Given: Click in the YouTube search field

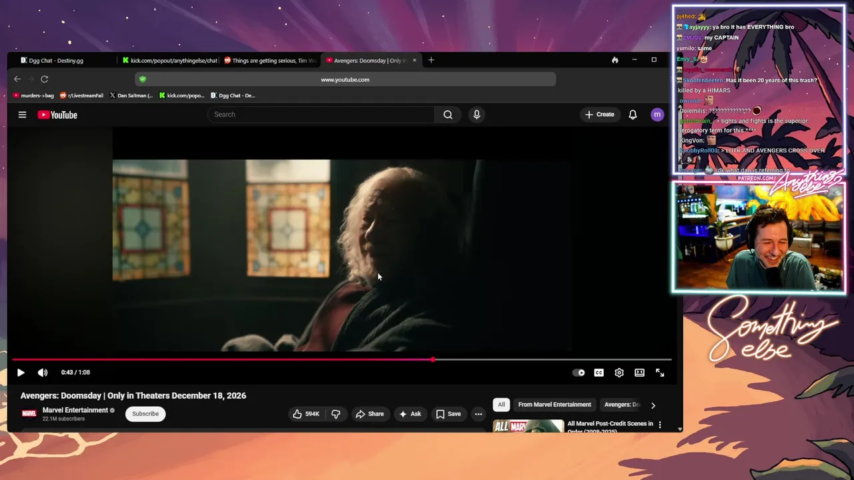Looking at the screenshot, I should (321, 115).
